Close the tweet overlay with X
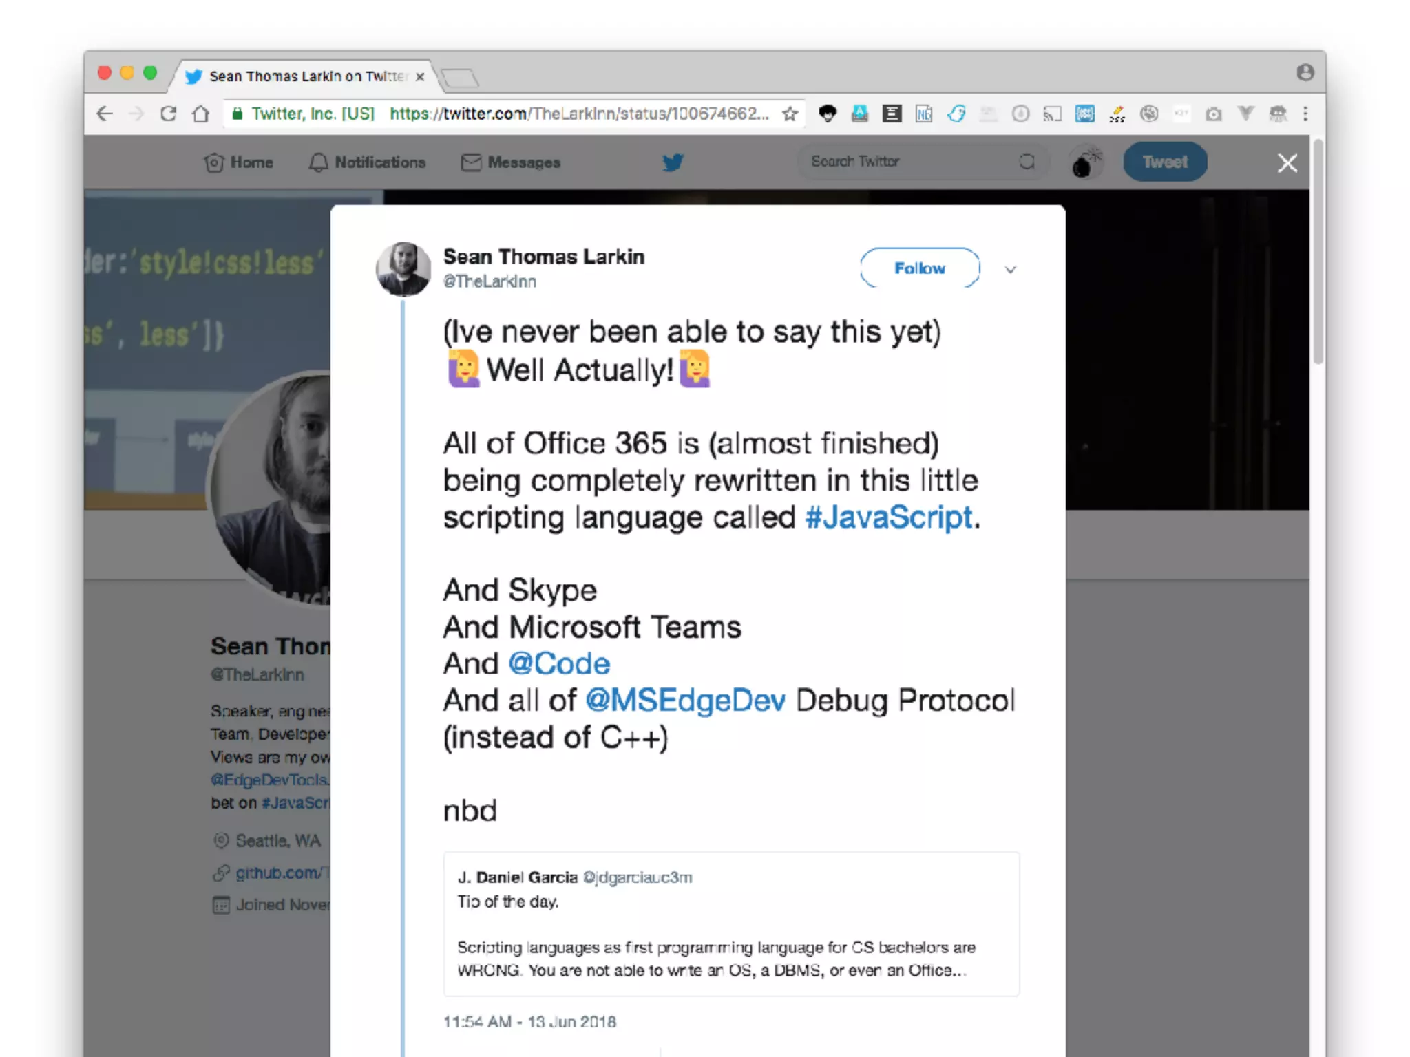The image size is (1410, 1057). click(x=1287, y=163)
